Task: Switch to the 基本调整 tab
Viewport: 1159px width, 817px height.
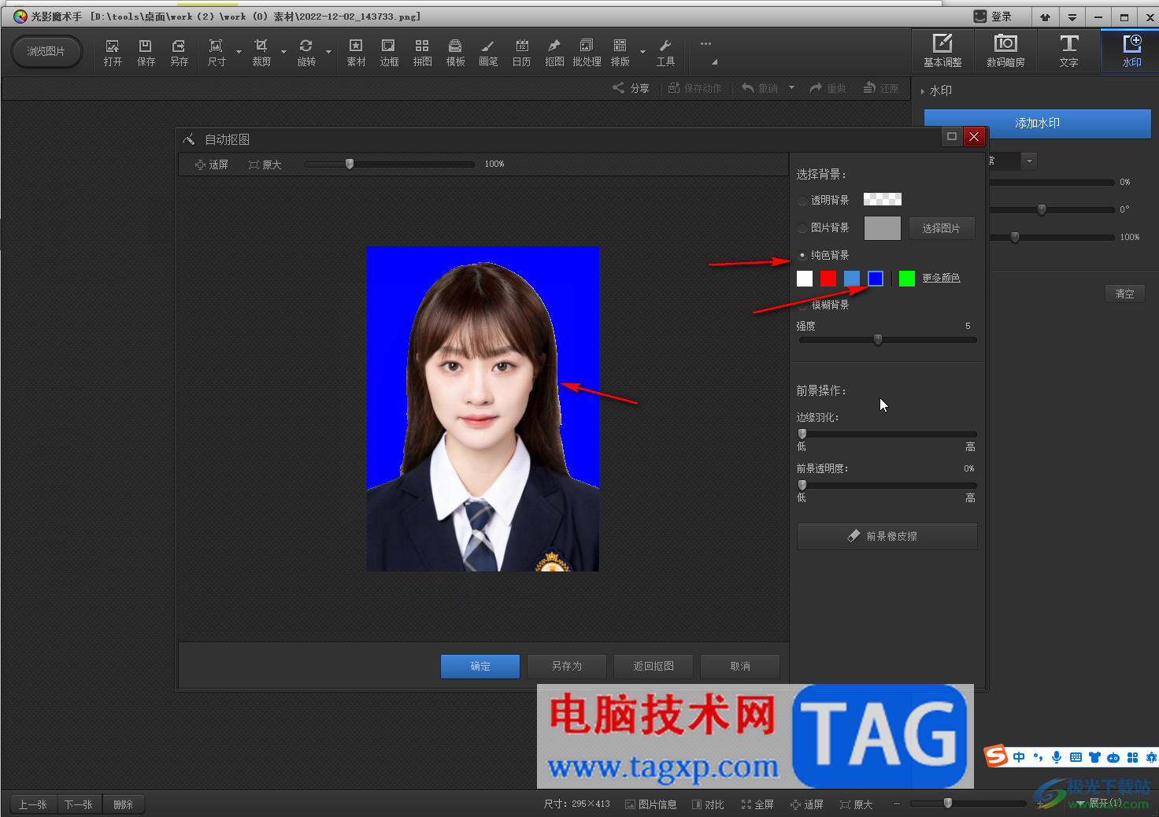Action: point(942,51)
